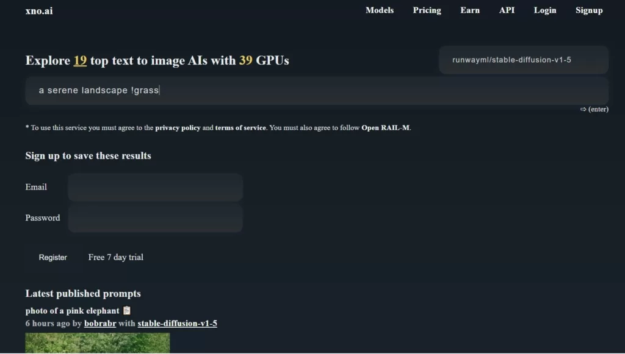
Task: Go to the Pricing page
Action: point(427,10)
